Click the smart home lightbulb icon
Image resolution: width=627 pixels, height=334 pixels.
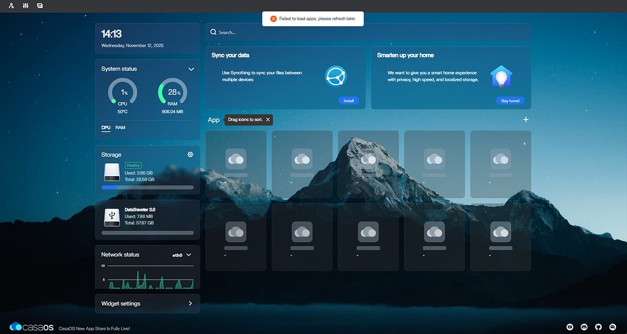(x=501, y=76)
